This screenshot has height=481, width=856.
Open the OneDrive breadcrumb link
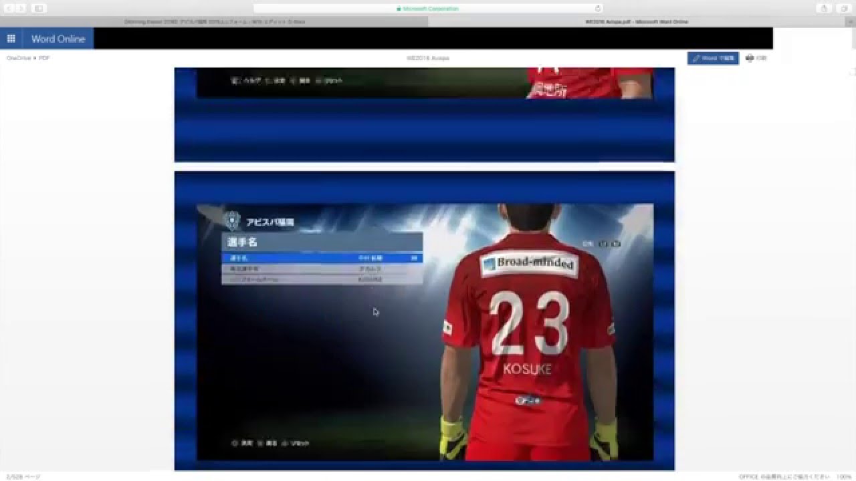click(18, 58)
